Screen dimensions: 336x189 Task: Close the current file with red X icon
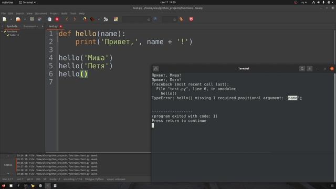(x=57, y=19)
